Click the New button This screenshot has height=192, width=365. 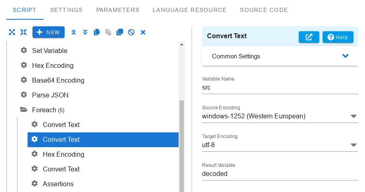pos(49,32)
